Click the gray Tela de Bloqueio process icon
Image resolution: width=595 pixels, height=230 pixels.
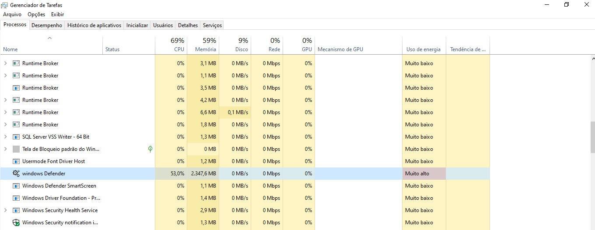[16, 149]
